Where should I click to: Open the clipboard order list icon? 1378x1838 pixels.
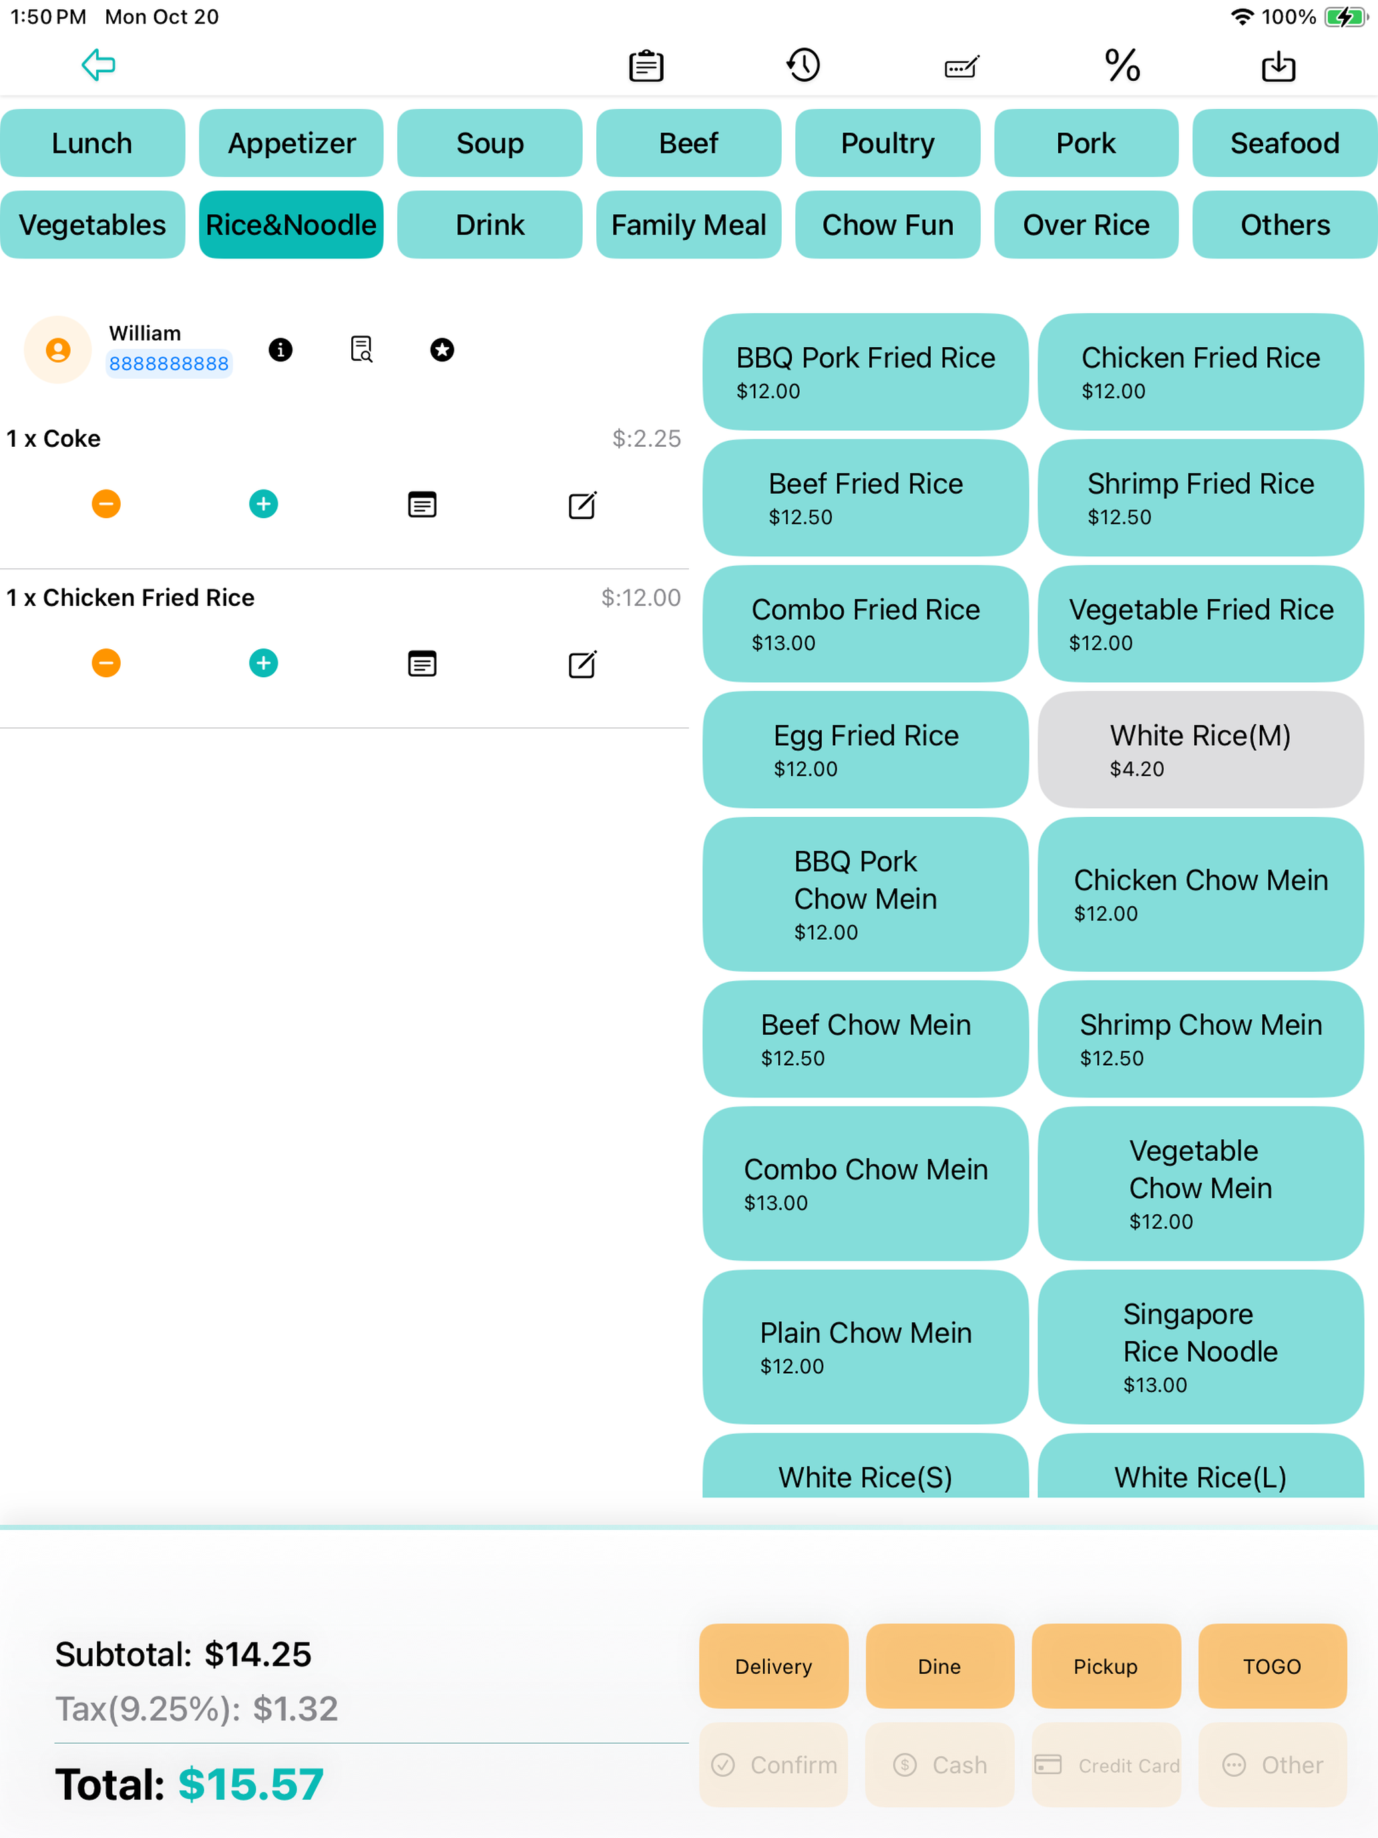point(646,65)
